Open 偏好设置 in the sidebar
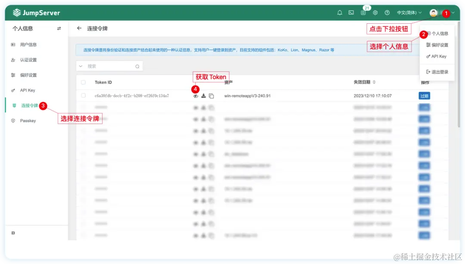 28,75
